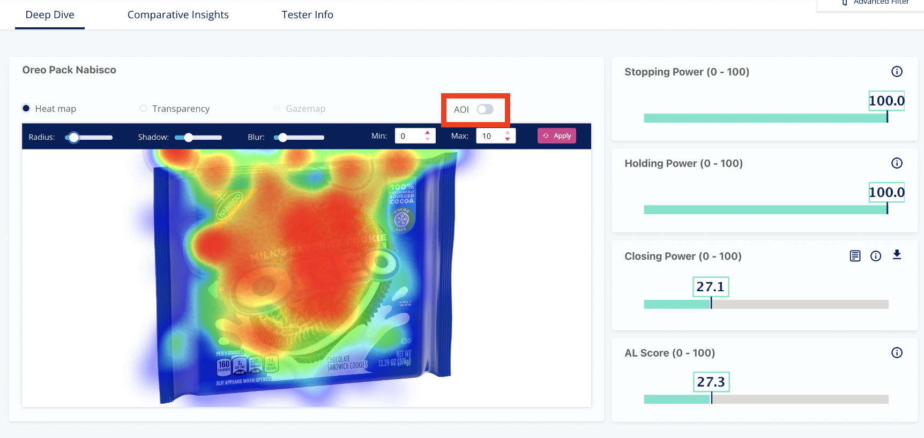
Task: Click the Stopping Power progress bar
Action: pyautogui.click(x=766, y=118)
